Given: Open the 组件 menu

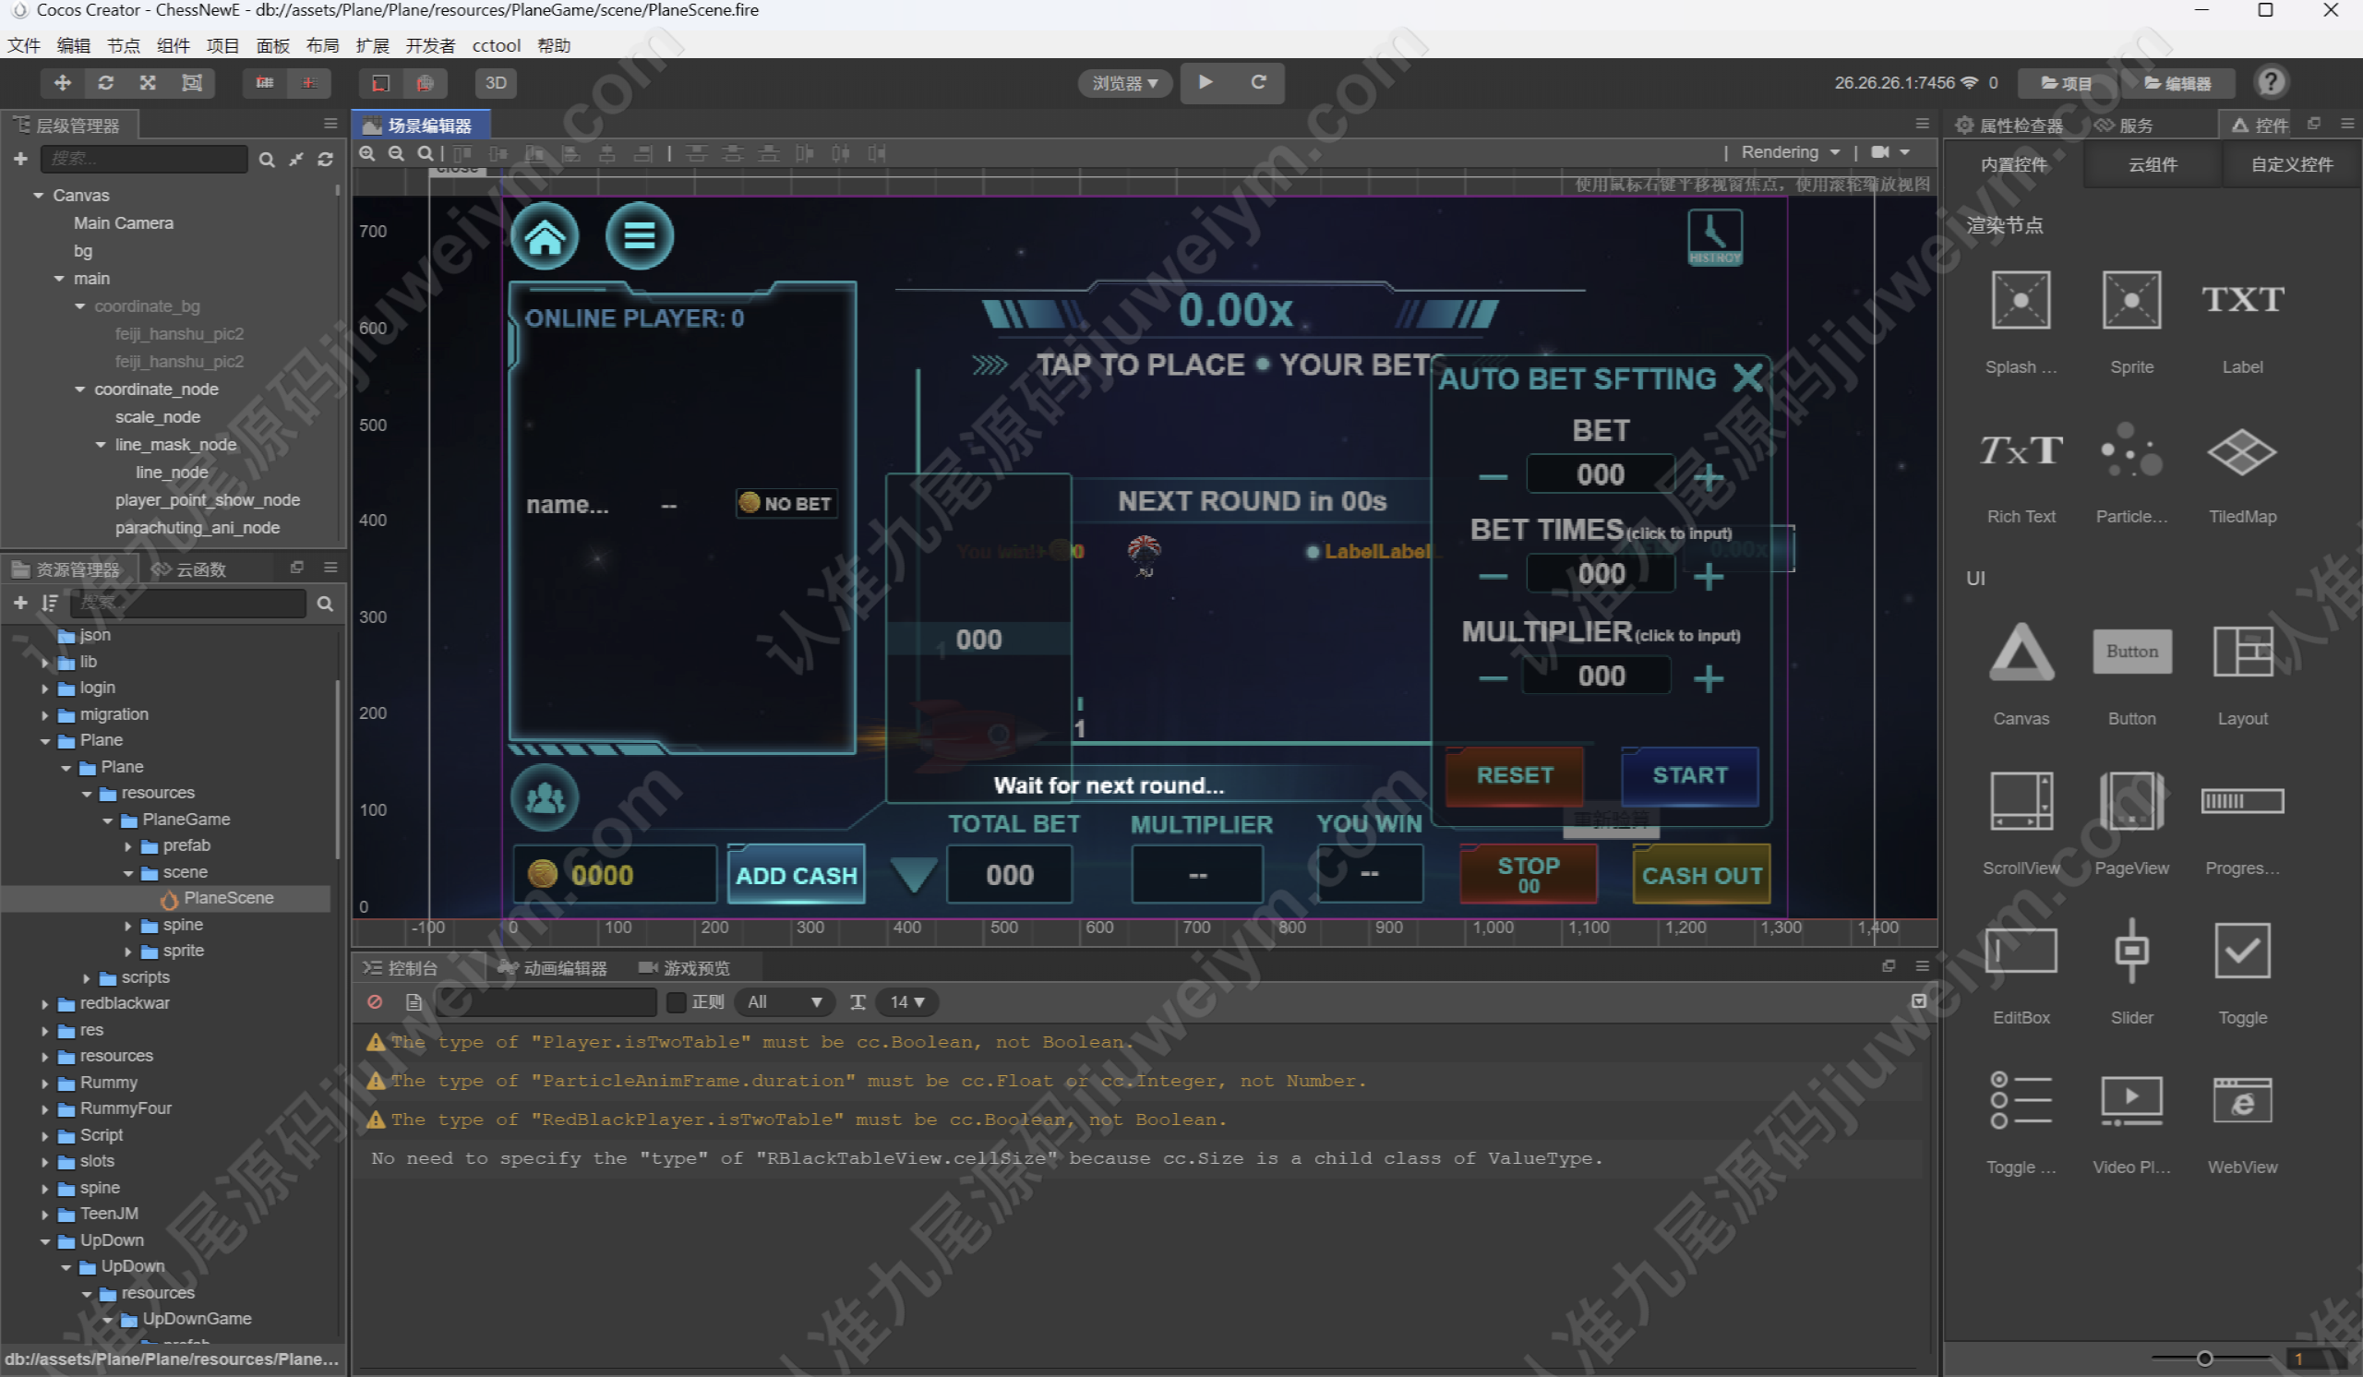Looking at the screenshot, I should pos(173,45).
